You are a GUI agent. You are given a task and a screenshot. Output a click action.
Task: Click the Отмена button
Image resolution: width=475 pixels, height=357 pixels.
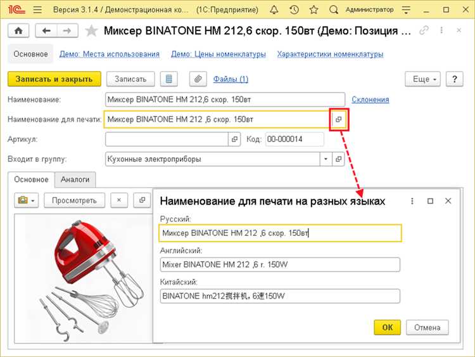pos(427,328)
